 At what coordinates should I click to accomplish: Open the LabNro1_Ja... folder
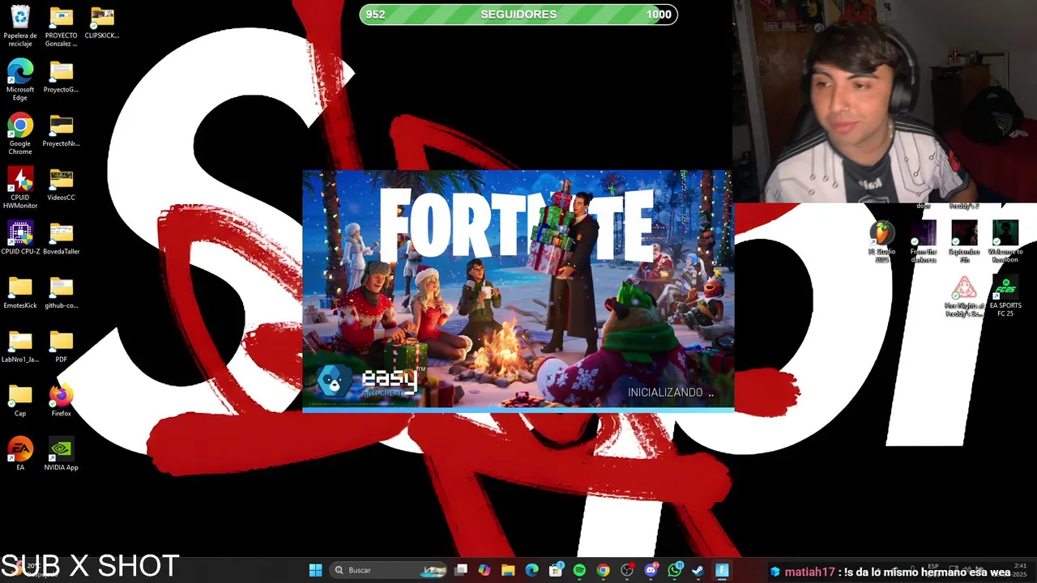point(20,347)
